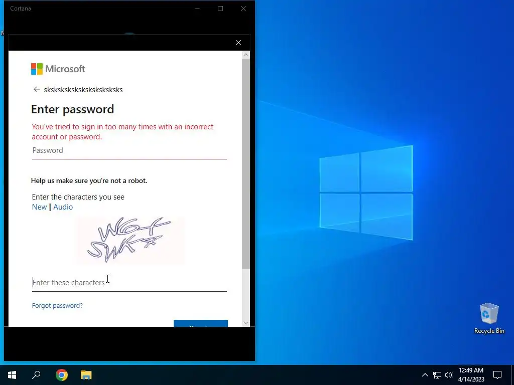Click the dialog vertical scrollbar thumb
Viewport: 514px width, 385px height.
246,163
